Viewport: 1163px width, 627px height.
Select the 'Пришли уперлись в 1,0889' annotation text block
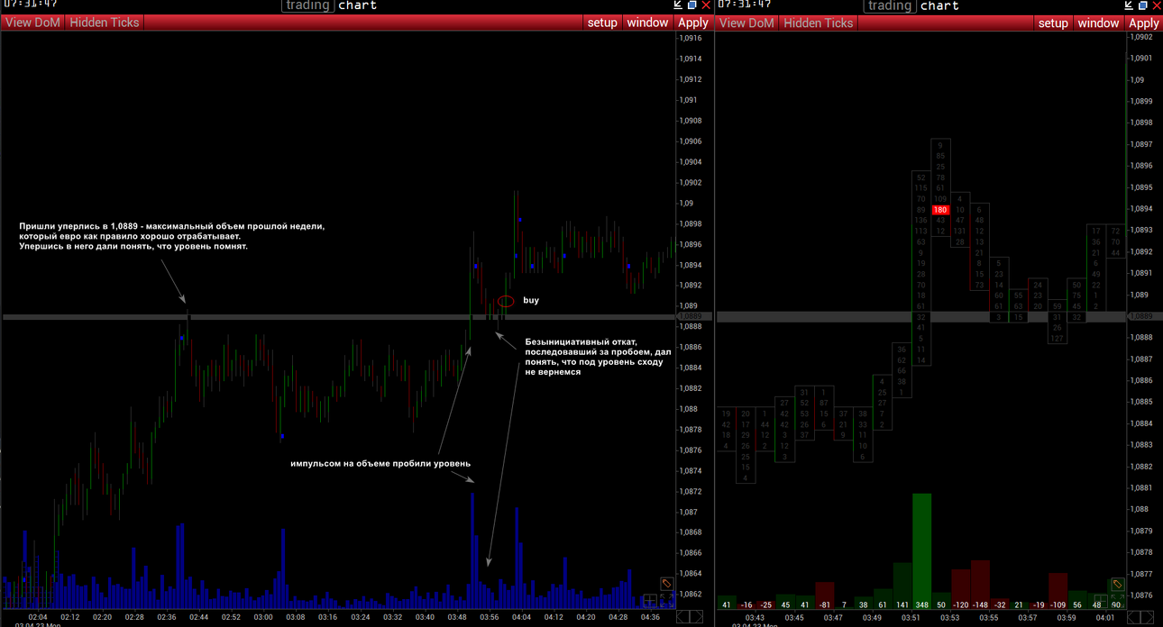pyautogui.click(x=171, y=236)
